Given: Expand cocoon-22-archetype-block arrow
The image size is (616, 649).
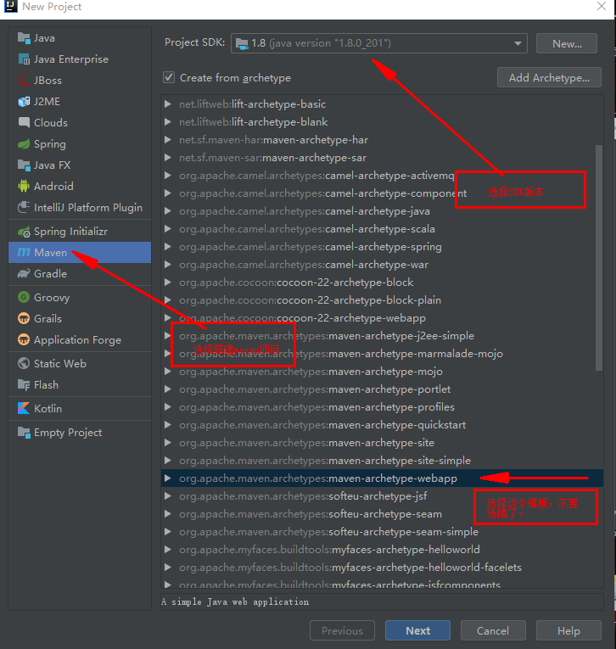Looking at the screenshot, I should coord(168,282).
